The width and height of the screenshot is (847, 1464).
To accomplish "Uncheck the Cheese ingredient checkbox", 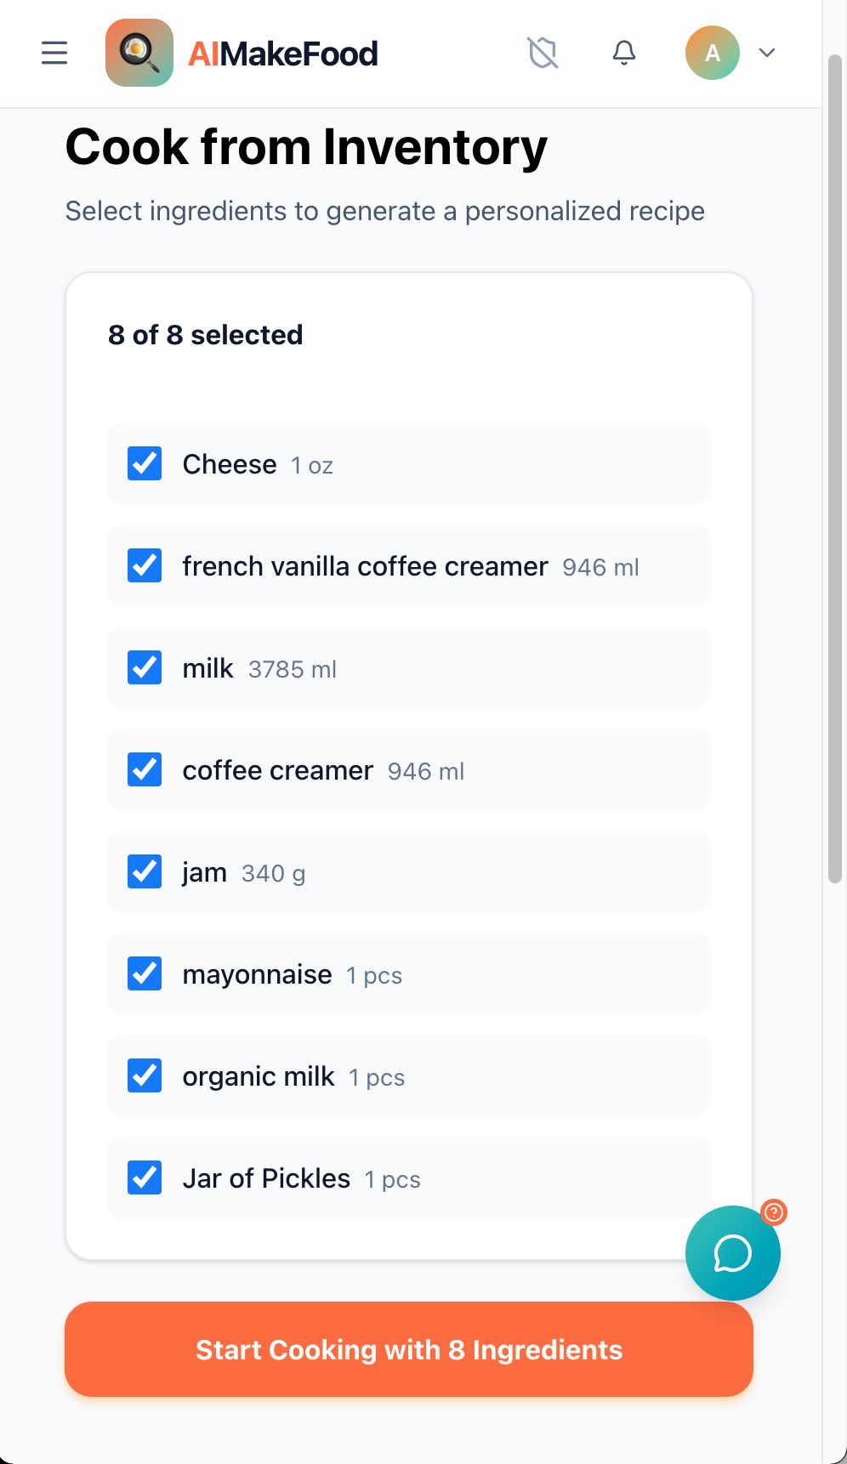I will pos(145,463).
